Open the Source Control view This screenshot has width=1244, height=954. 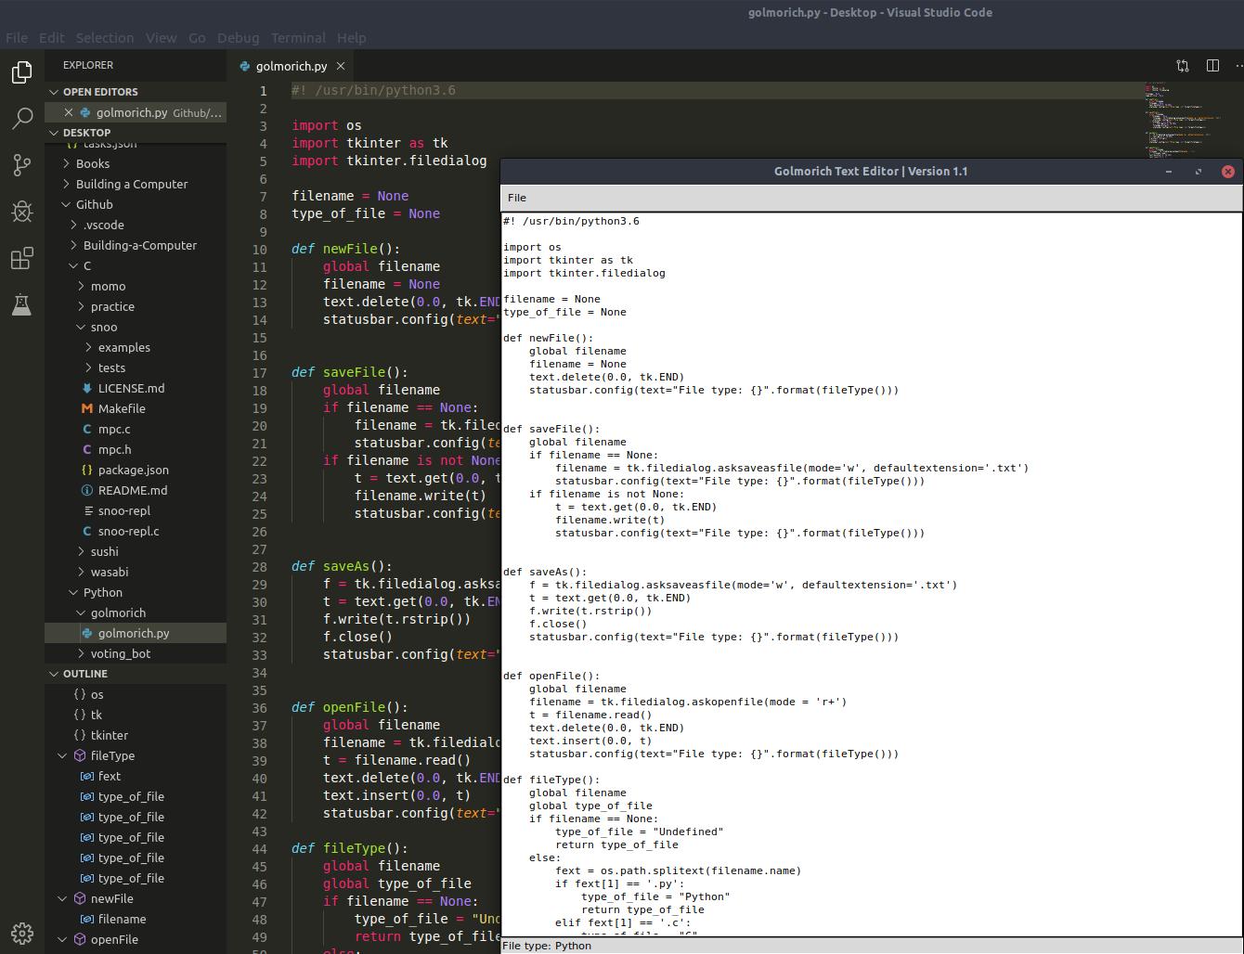(21, 165)
